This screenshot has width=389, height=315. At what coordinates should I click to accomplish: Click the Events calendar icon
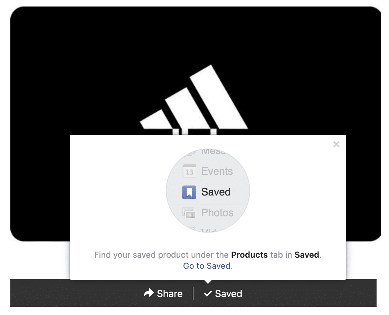[x=189, y=171]
